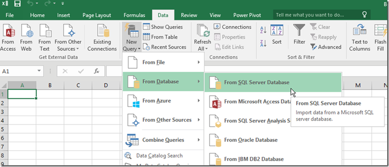
Task: Sort A to Z ascending icon
Action: coord(263,30)
